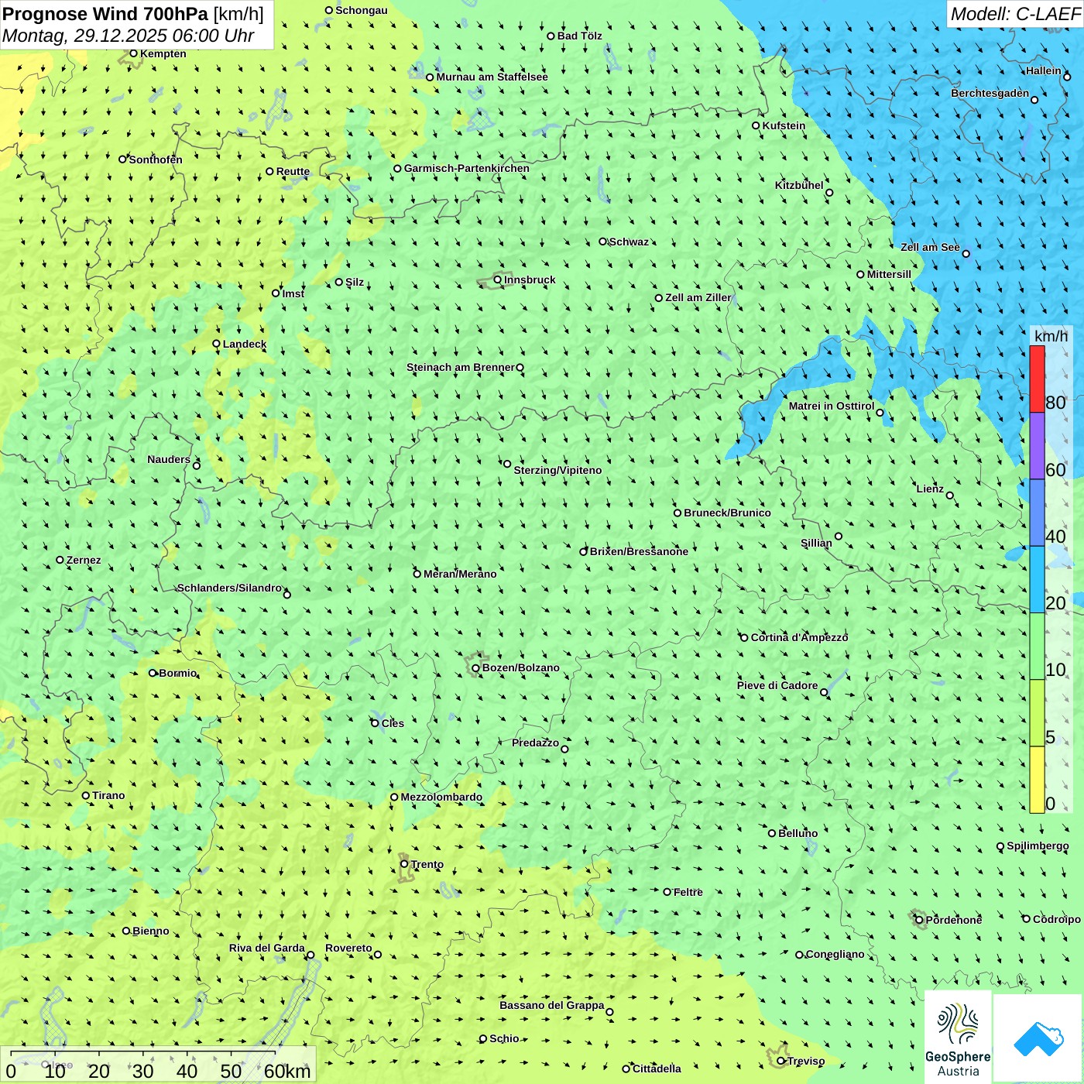Screen dimensions: 1084x1084
Task: Click the "60km" scale bar label
Action: tap(287, 1071)
